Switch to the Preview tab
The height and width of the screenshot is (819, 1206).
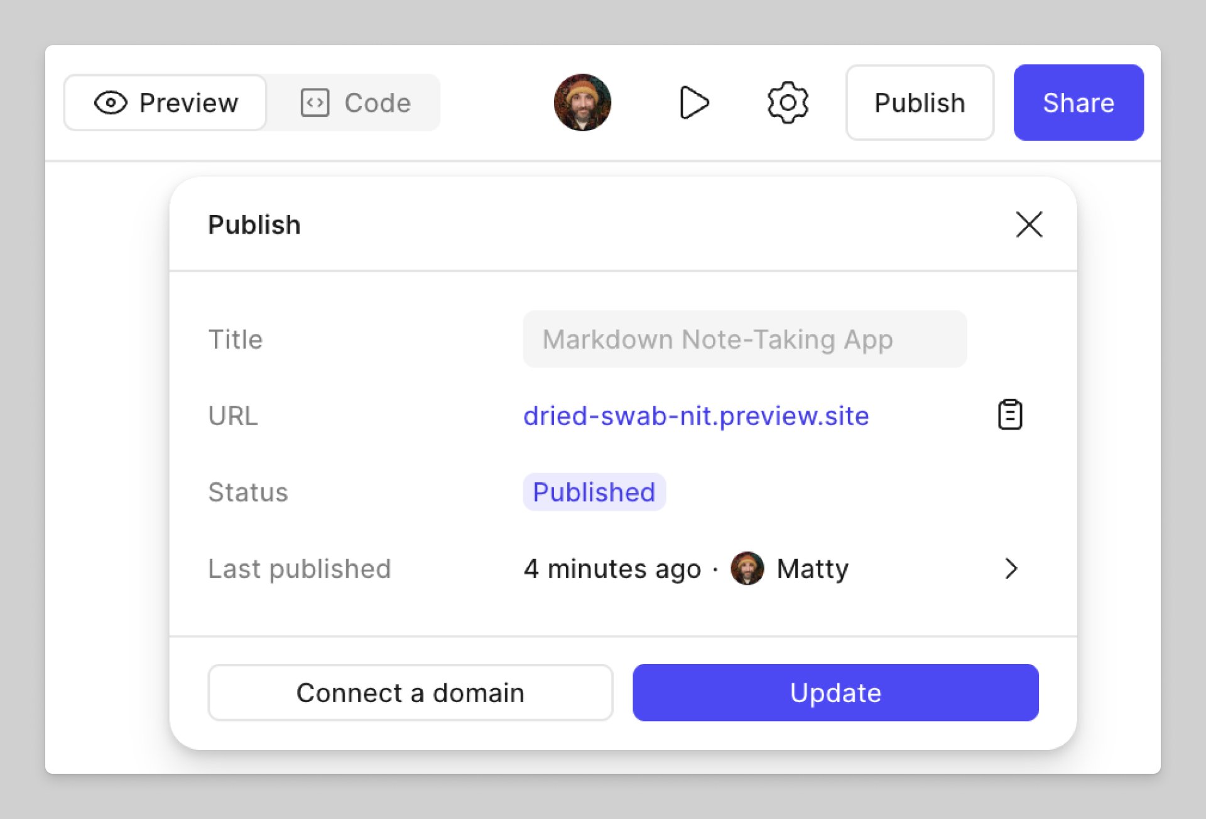coord(166,102)
